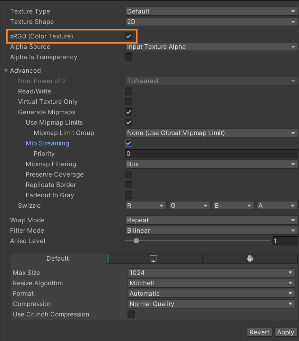Collapse the Advanced section

coord(6,71)
